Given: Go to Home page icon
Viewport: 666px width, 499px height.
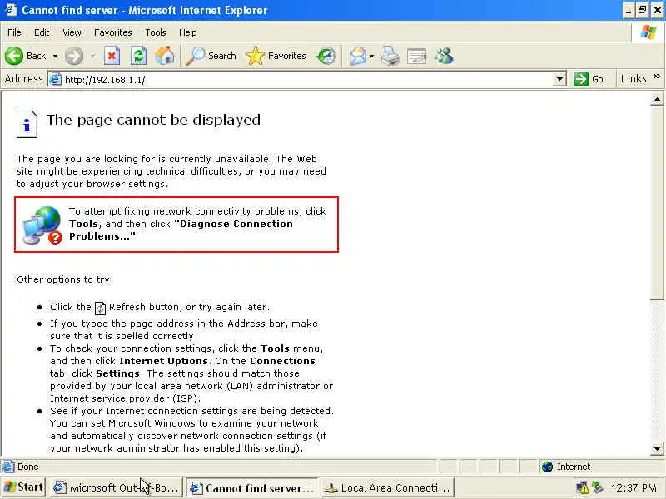Looking at the screenshot, I should (x=165, y=56).
